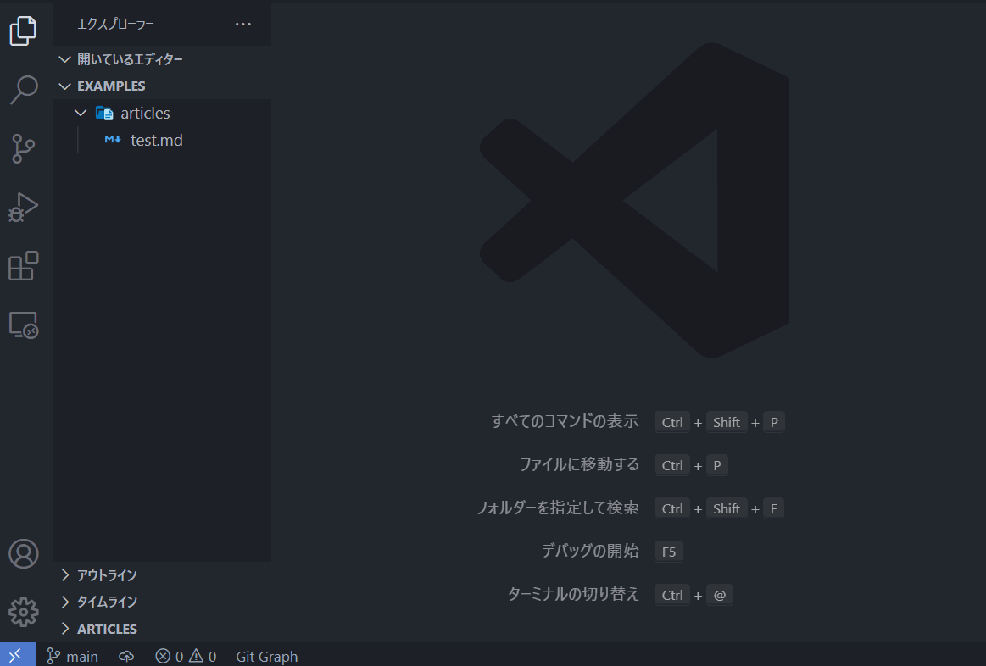Image resolution: width=986 pixels, height=666 pixels.
Task: Click the フォルダーを指定して検索 label
Action: click(x=557, y=508)
